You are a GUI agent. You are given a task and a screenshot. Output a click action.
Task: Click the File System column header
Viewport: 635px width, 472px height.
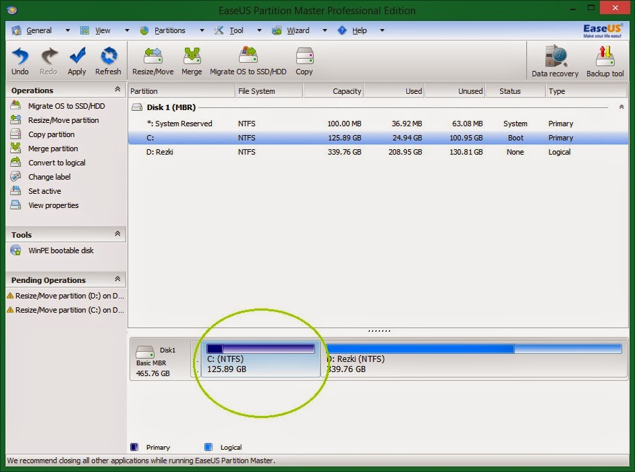[x=269, y=91]
